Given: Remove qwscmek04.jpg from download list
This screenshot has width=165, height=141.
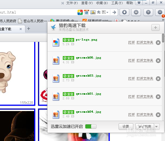Looking at the screenshot, I should point(158,115).
